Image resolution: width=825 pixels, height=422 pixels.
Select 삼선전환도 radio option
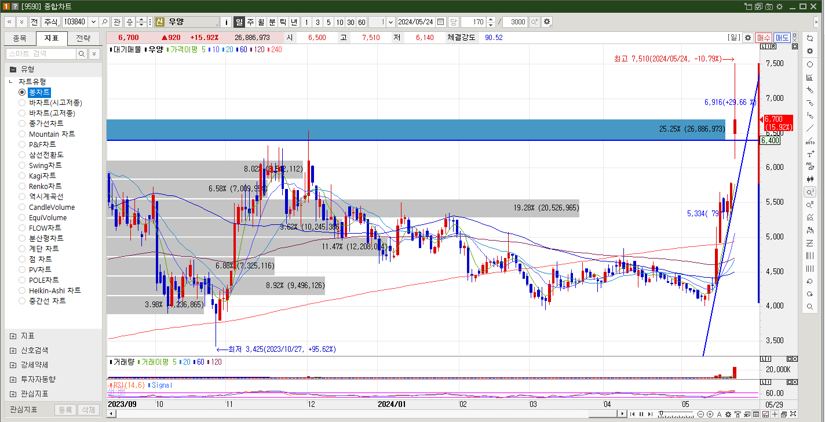22,155
